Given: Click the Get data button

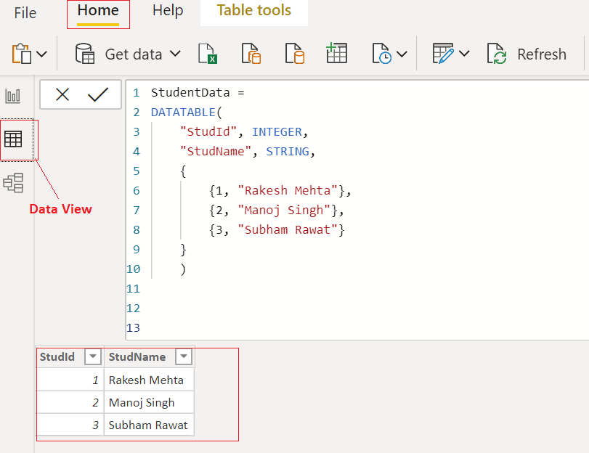Looking at the screenshot, I should click(118, 54).
